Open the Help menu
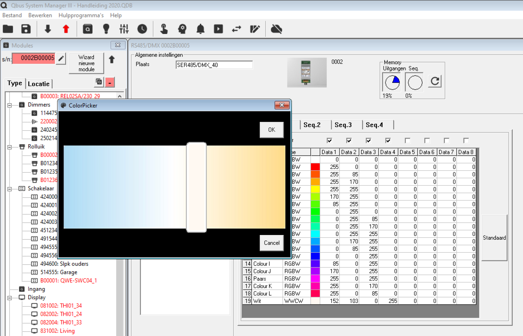 pyautogui.click(x=116, y=15)
